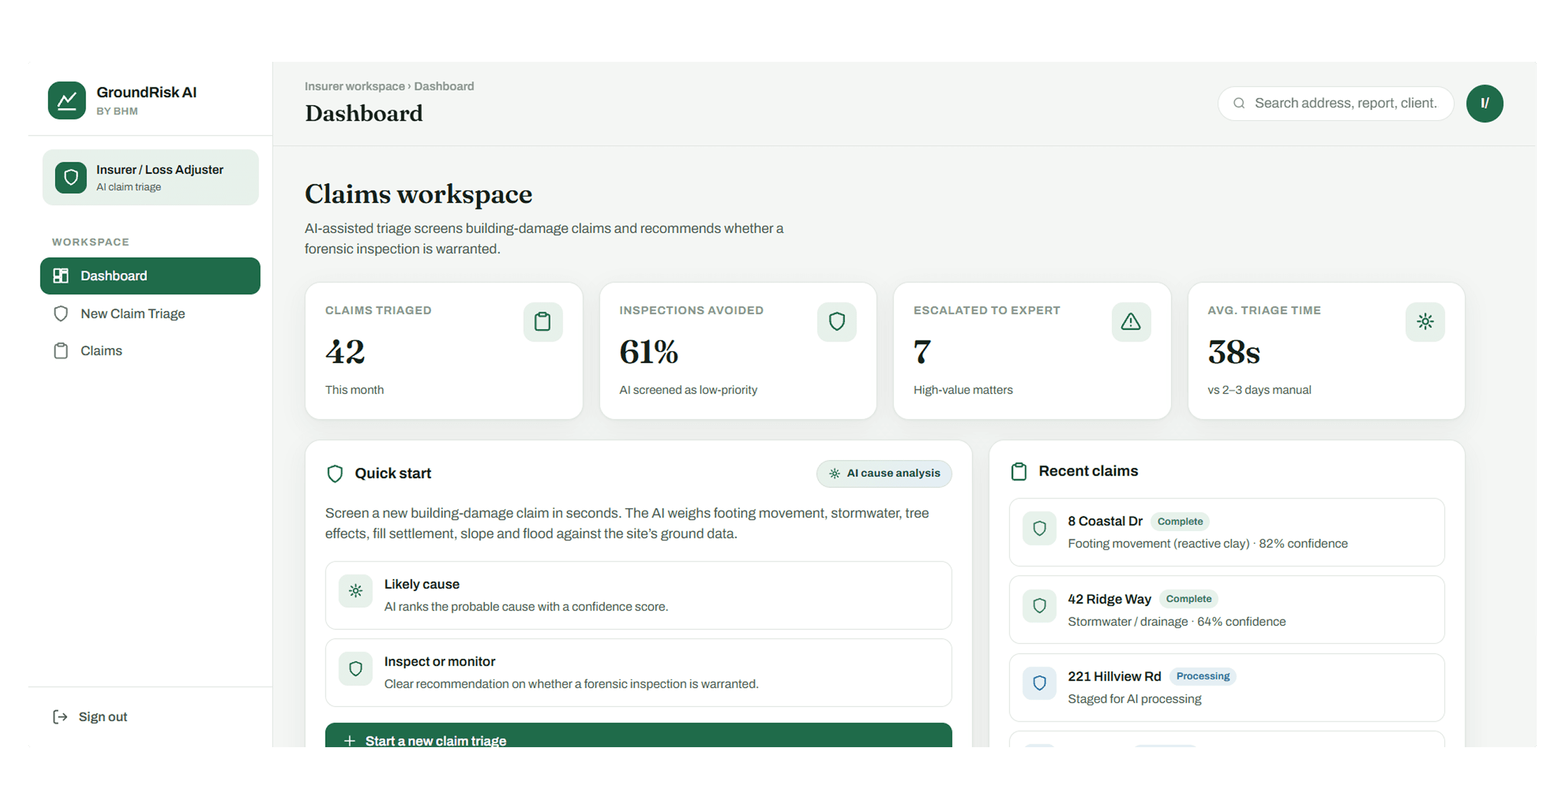Click the clipboard icon next to Recent claims
Viewport: 1565px width, 809px height.
point(1019,472)
